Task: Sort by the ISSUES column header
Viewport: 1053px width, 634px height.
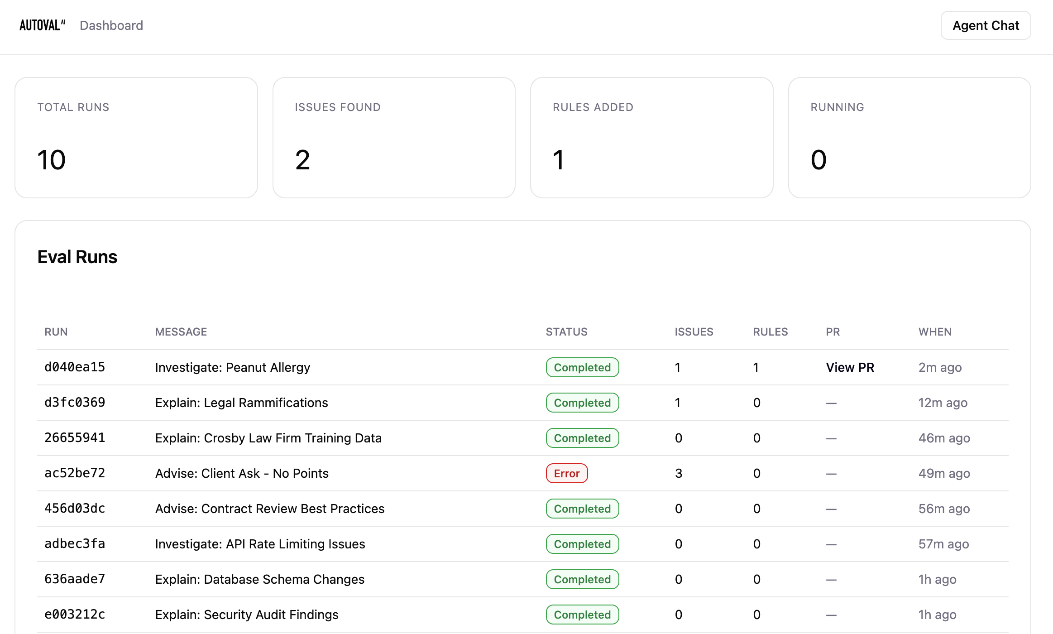Action: coord(694,332)
